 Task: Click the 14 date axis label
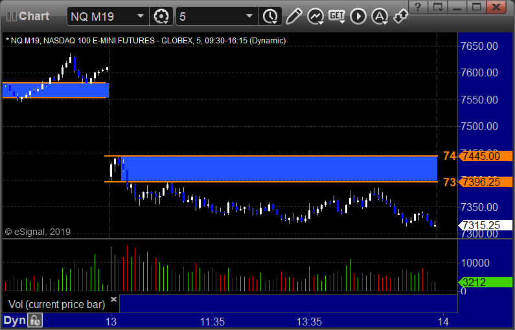click(x=443, y=322)
